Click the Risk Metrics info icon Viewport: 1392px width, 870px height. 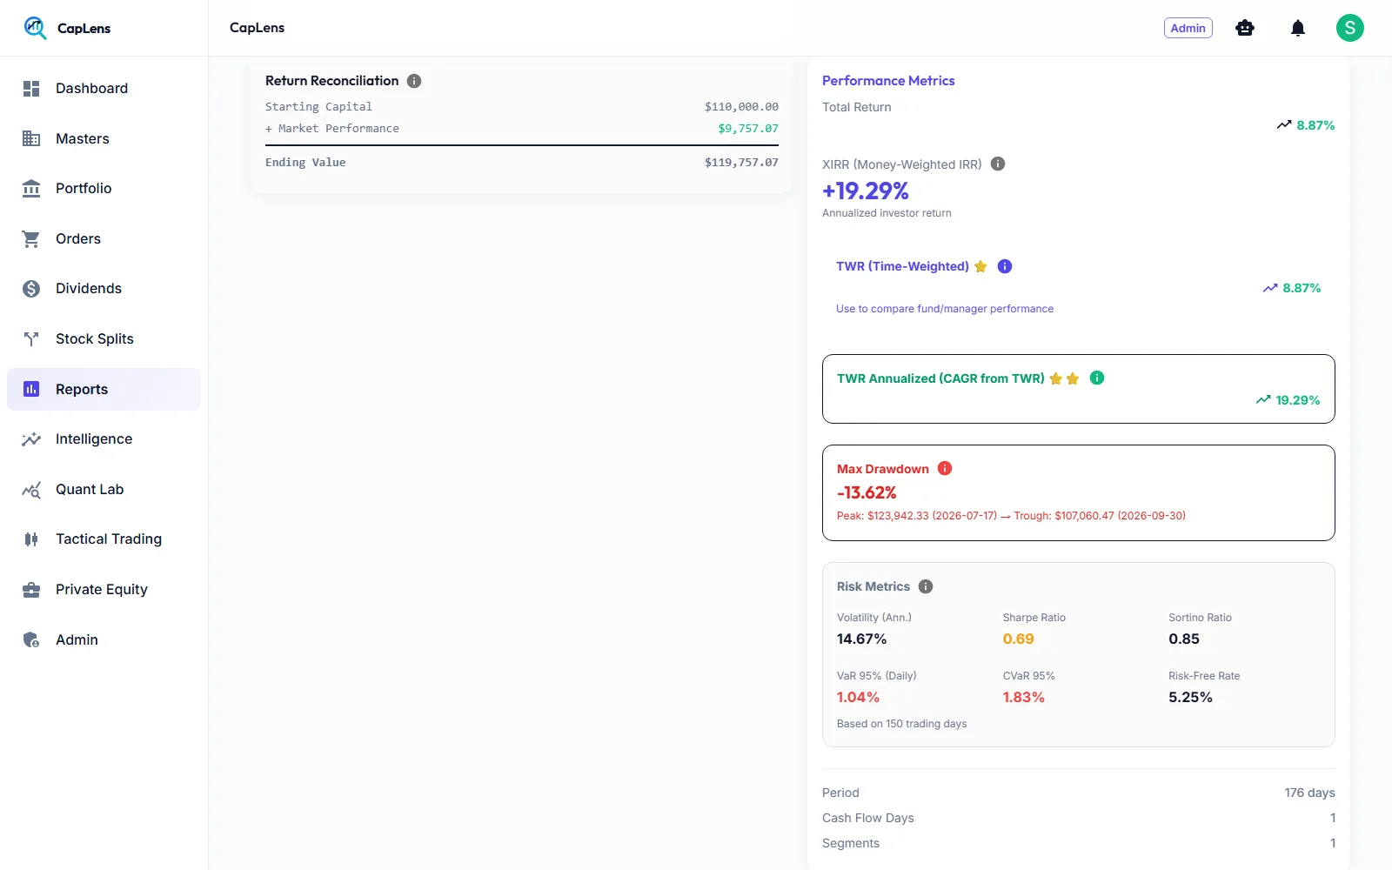(926, 586)
